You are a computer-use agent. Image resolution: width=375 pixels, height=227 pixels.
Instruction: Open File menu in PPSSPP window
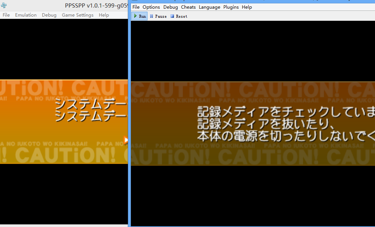pyautogui.click(x=6, y=15)
